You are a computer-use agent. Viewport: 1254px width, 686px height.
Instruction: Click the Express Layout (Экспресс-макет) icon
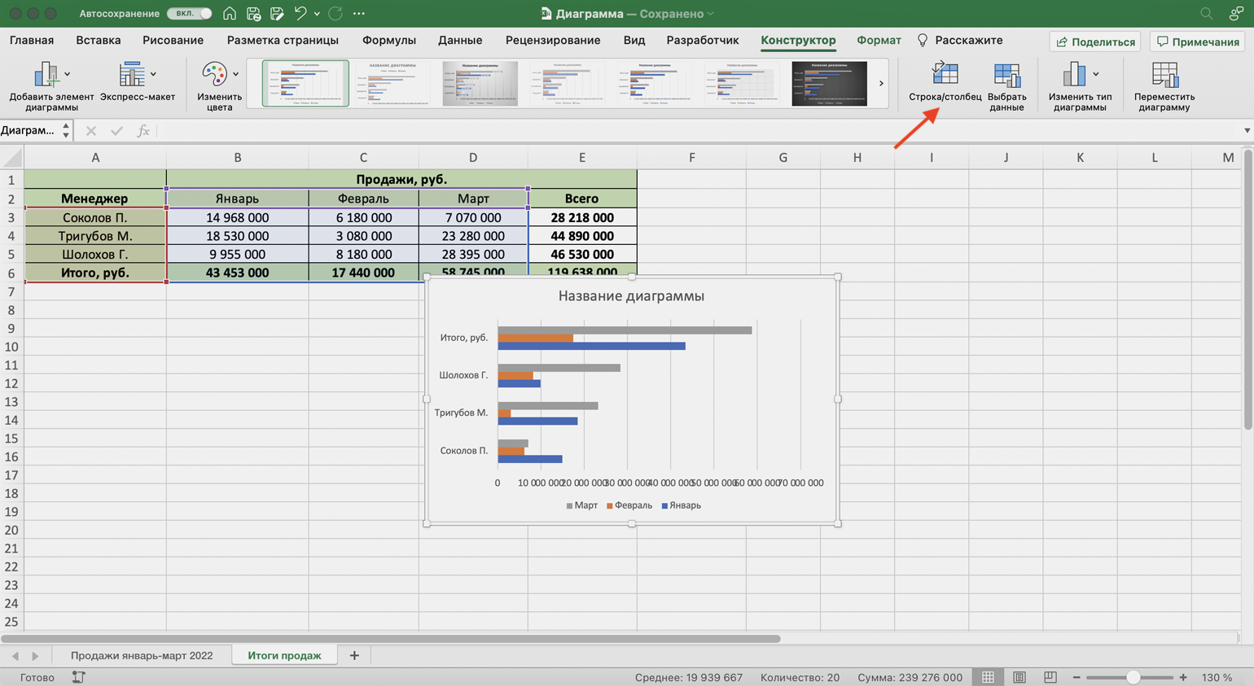(132, 75)
